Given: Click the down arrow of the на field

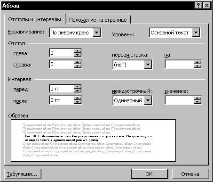Looking at the screenshot, I should click(197, 66).
